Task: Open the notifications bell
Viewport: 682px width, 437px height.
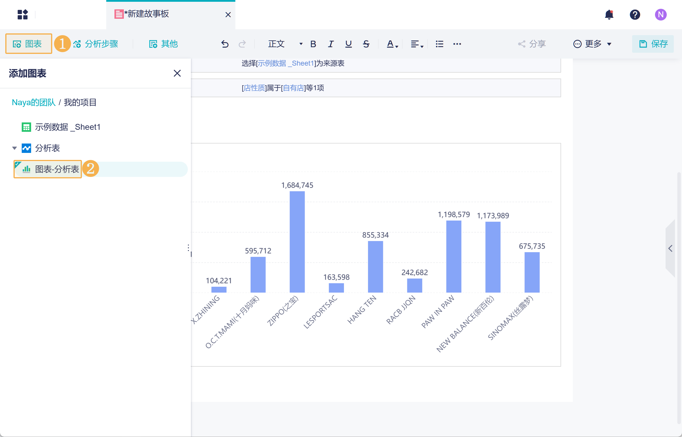Action: pyautogui.click(x=609, y=14)
